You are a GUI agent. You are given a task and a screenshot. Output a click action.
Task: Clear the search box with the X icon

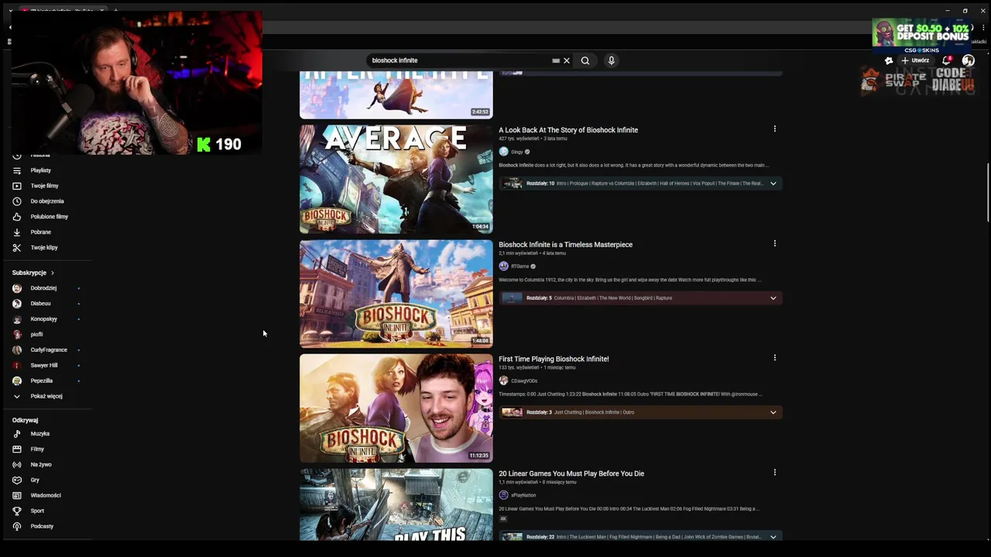(x=567, y=60)
